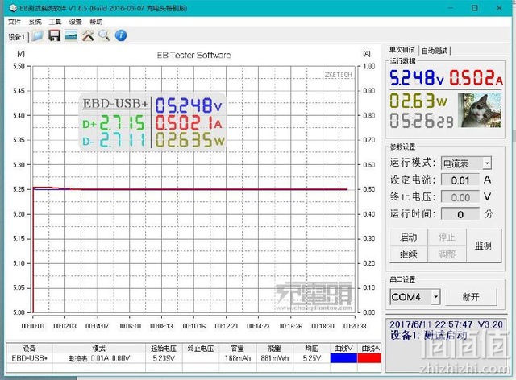Image resolution: width=516 pixels, height=380 pixels.
Task: Maximize the EB tester window
Action: (x=475, y=8)
